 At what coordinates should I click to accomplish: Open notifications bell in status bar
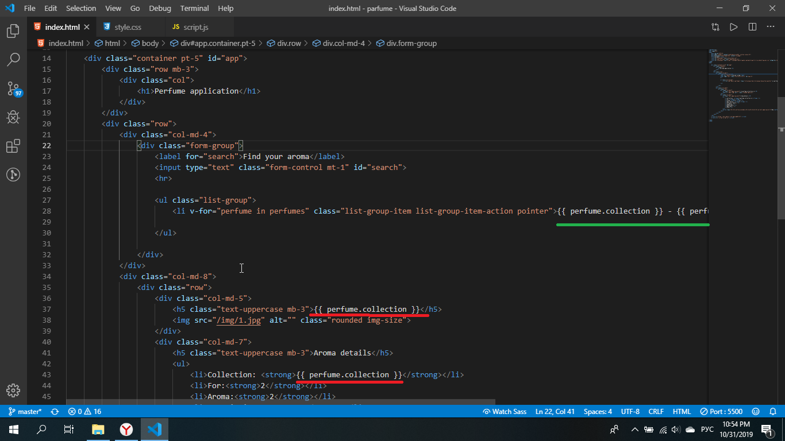coord(772,412)
